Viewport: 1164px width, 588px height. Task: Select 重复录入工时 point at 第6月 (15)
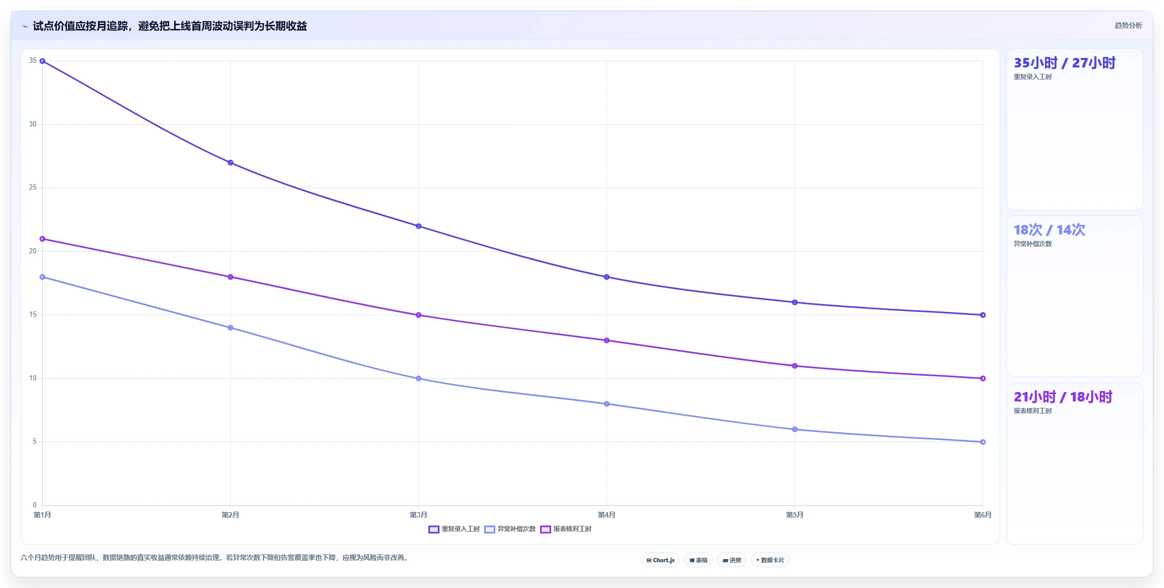tap(983, 315)
